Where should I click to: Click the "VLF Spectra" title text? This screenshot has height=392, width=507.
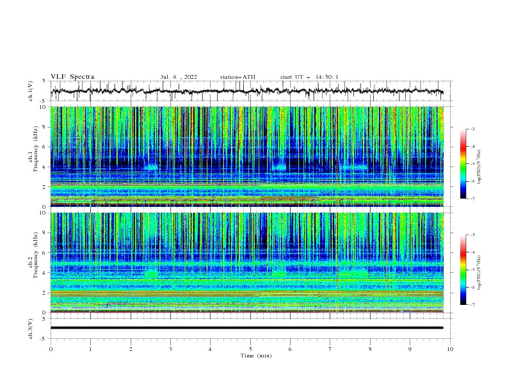[x=72, y=77]
